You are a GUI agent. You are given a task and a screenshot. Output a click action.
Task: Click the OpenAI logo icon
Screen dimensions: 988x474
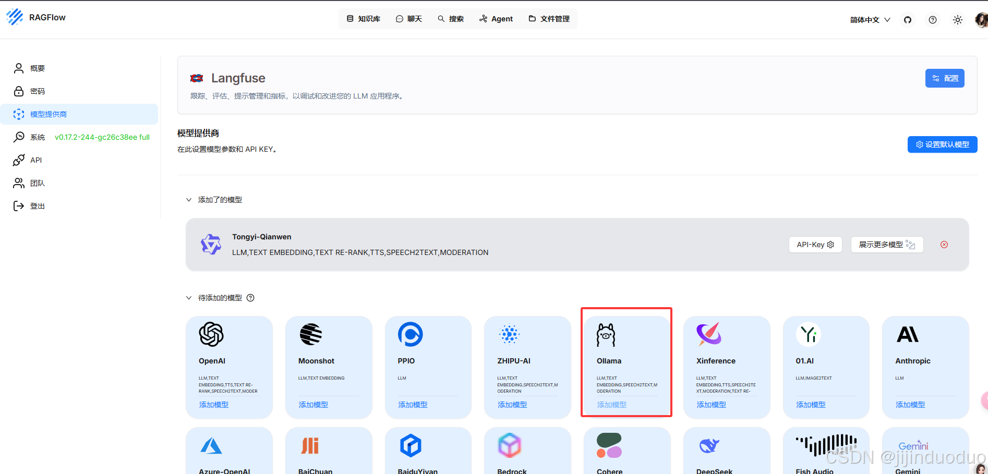(211, 334)
